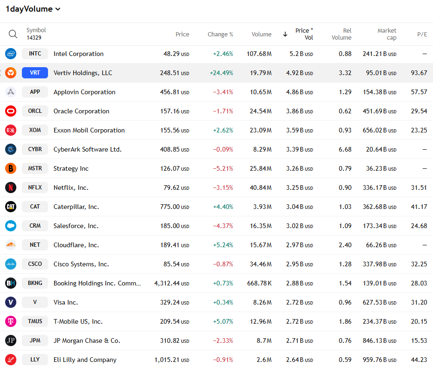433x368 pixels.
Task: Click the Cisco logo icon
Action: 11,264
